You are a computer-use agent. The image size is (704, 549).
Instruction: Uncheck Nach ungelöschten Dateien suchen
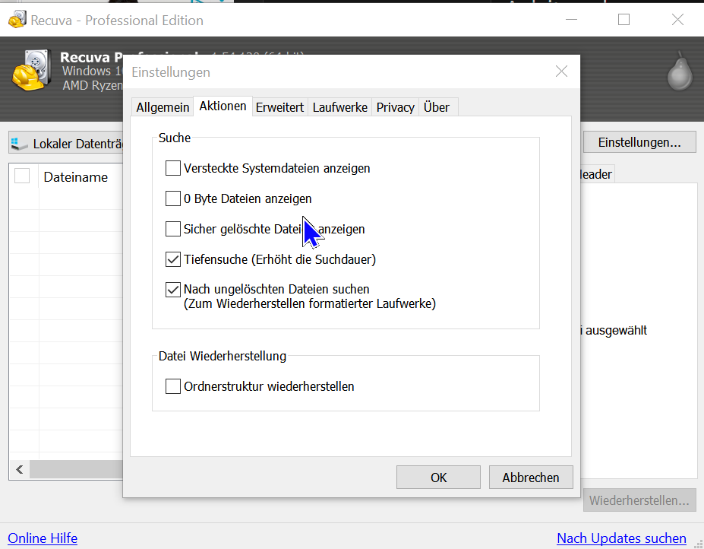pos(173,290)
